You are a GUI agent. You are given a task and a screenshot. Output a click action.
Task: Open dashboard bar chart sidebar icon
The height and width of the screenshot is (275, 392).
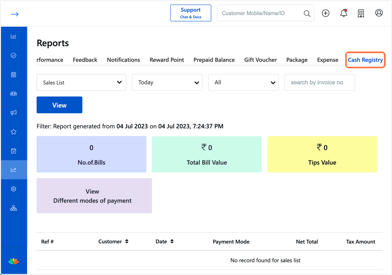(13, 36)
